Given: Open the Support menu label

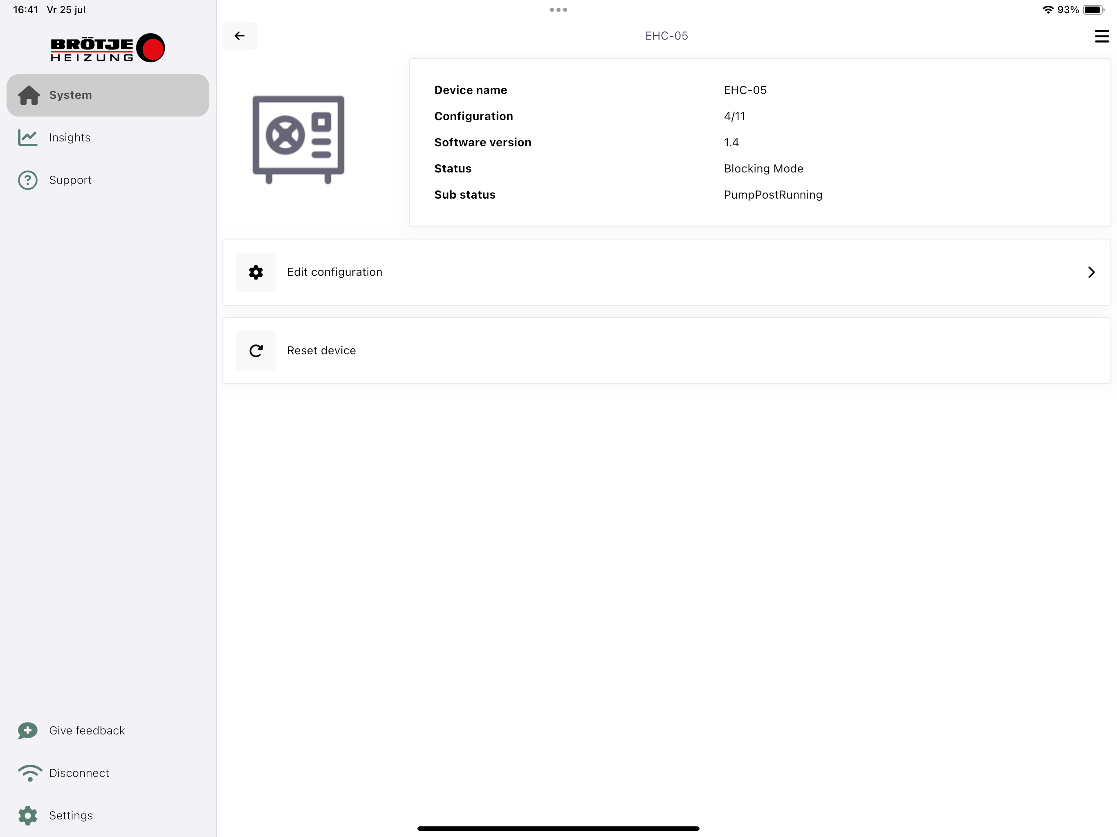Looking at the screenshot, I should [70, 180].
